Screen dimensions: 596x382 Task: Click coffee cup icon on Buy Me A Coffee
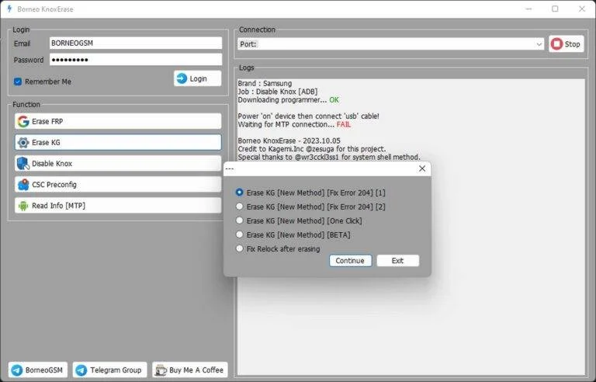[161, 370]
